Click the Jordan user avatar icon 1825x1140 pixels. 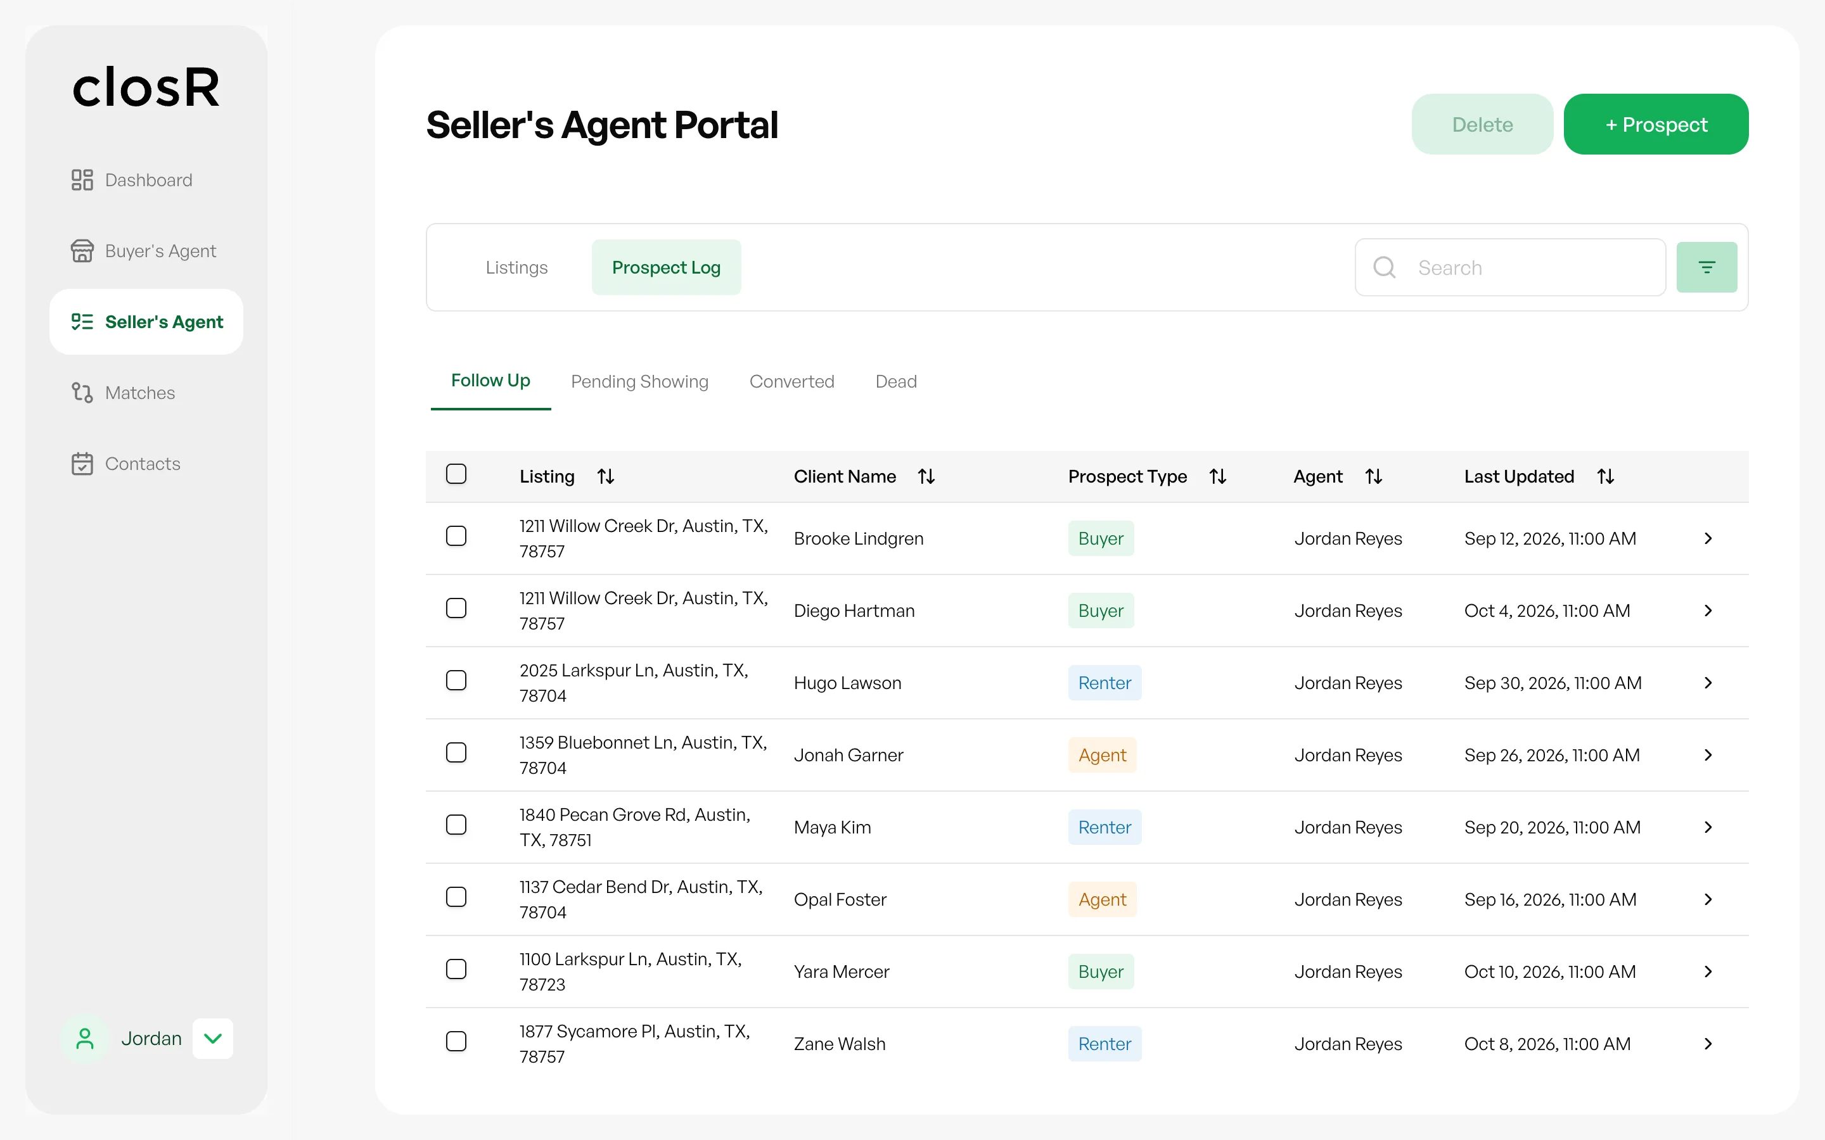tap(85, 1038)
